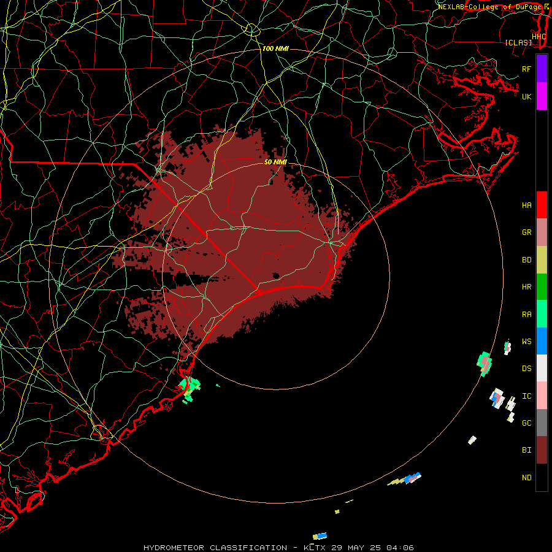Screen dimensions: 552x552
Task: Select the "DS" legend label
Action: pos(527,369)
